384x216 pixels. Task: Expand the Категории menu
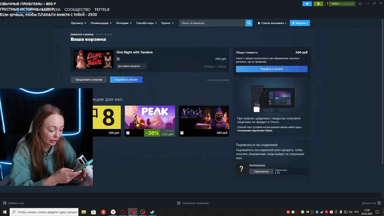(x=124, y=23)
